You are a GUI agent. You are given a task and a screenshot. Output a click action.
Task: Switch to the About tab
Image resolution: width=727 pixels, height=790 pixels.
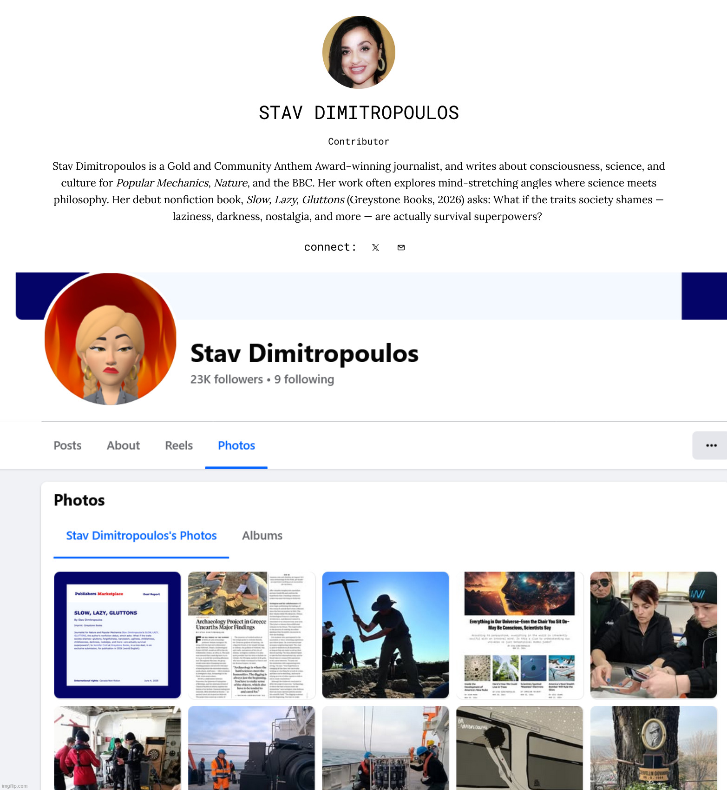point(123,445)
